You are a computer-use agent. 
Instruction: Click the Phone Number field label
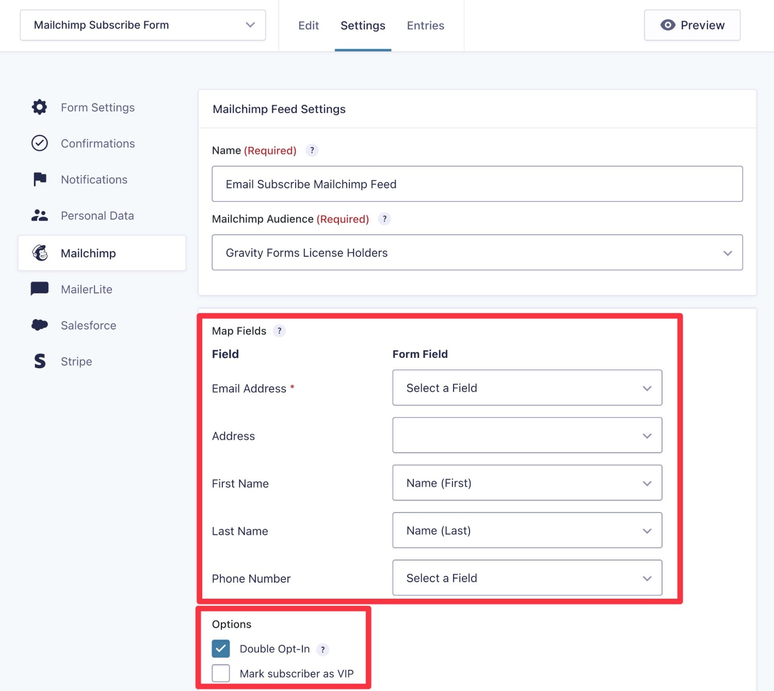251,579
